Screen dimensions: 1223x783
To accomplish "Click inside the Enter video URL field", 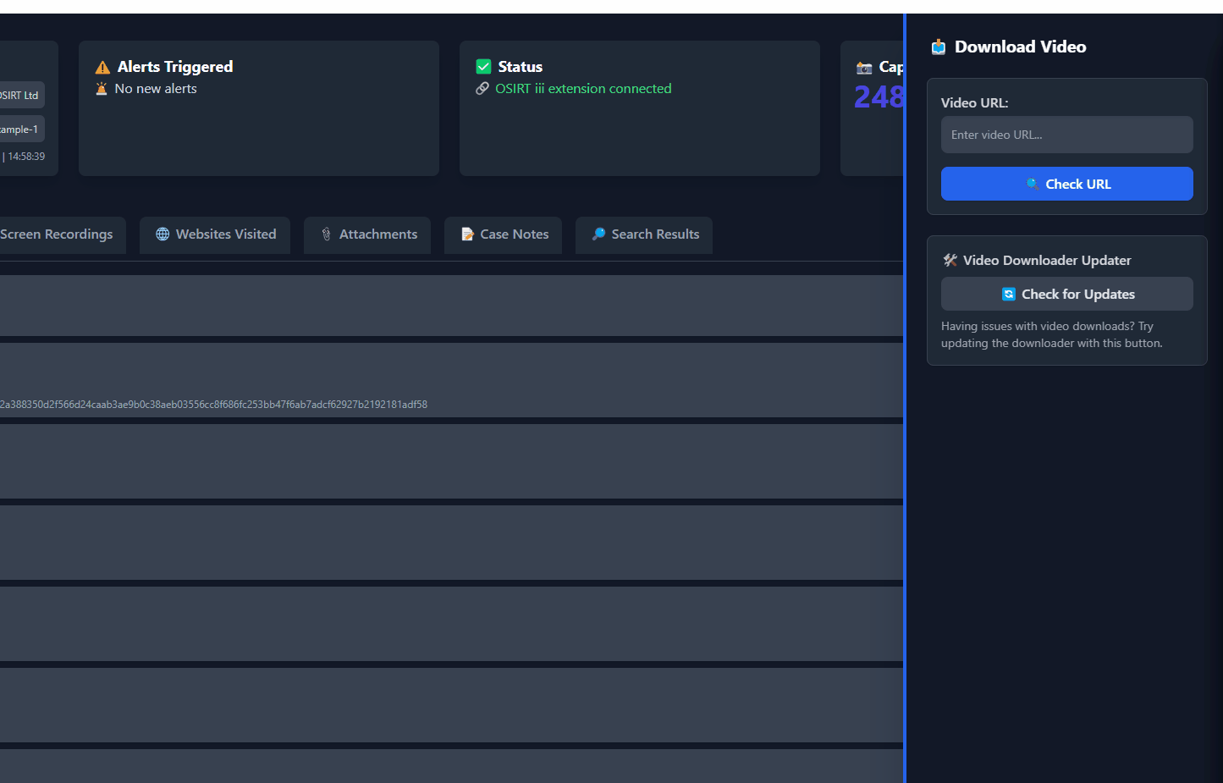I will point(1066,134).
